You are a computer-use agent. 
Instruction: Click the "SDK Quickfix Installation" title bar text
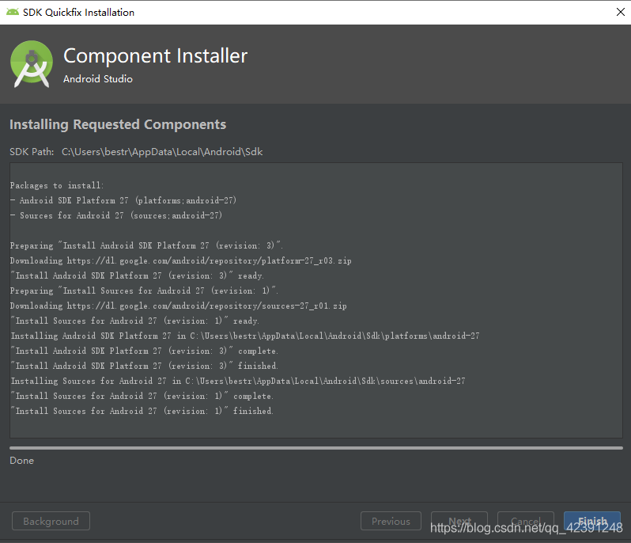coord(79,12)
